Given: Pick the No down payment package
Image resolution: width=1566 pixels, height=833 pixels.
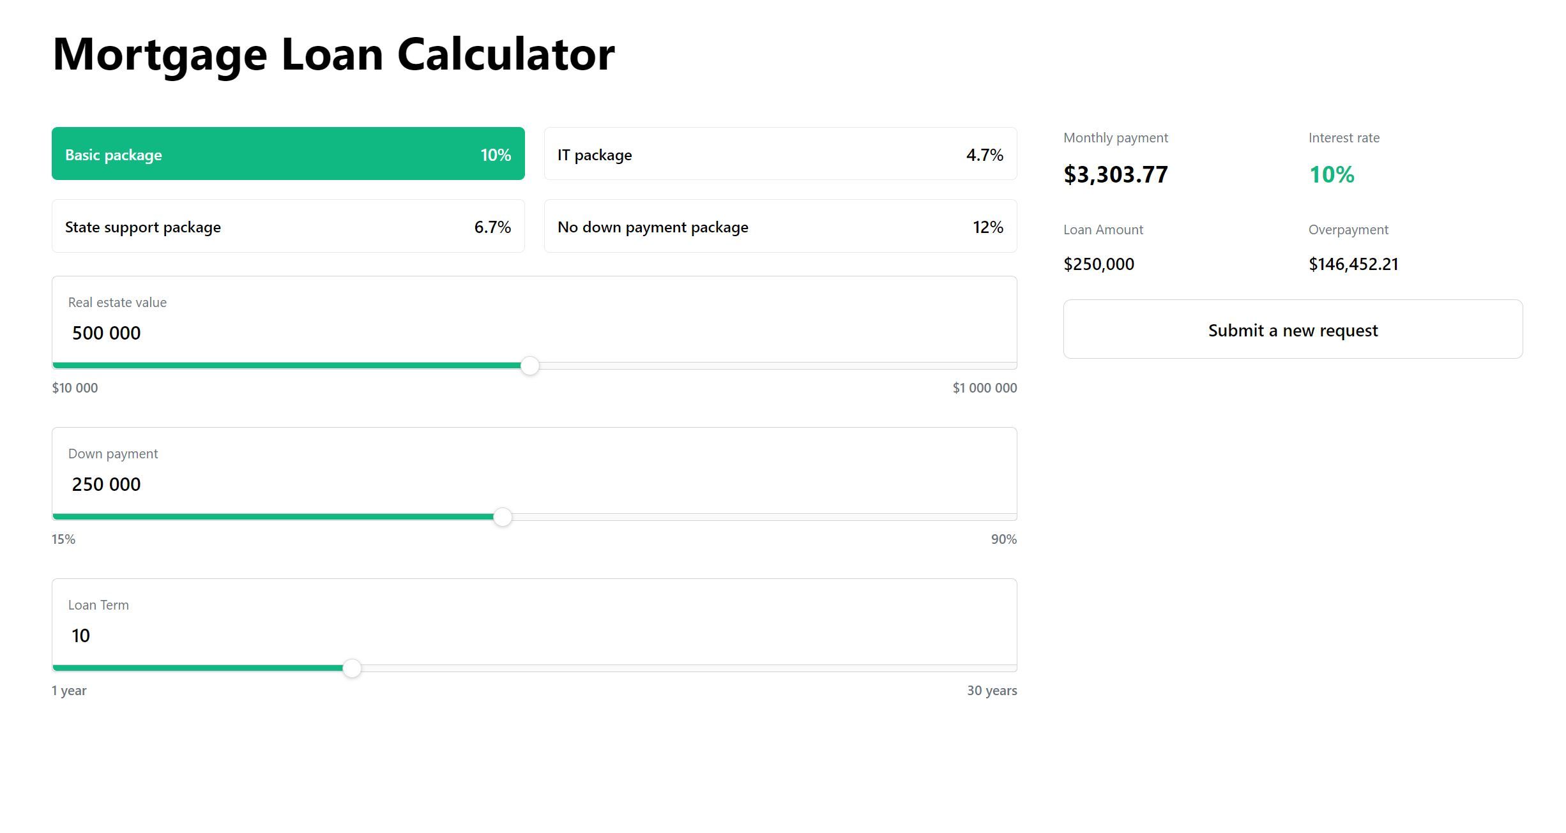Looking at the screenshot, I should [x=780, y=226].
